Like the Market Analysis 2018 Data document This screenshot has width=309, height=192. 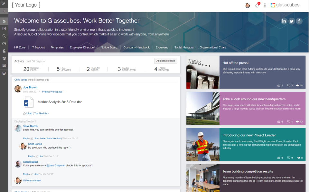[x=28, y=113]
